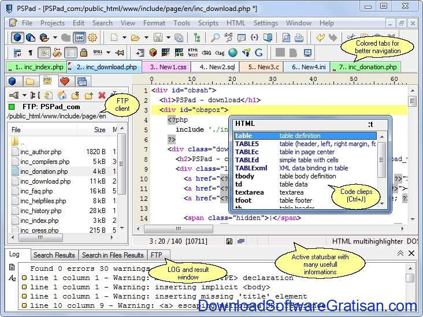Image resolution: width=423 pixels, height=317 pixels.
Task: Click the editor horizontal scrollbar thumb
Action: pos(179,229)
